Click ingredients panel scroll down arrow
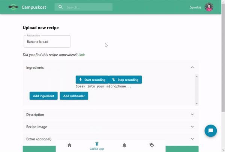The width and height of the screenshot is (225, 152). [x=196, y=104]
